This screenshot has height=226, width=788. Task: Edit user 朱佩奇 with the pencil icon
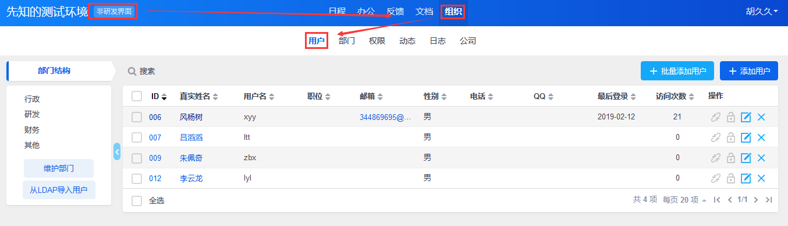[x=746, y=158]
